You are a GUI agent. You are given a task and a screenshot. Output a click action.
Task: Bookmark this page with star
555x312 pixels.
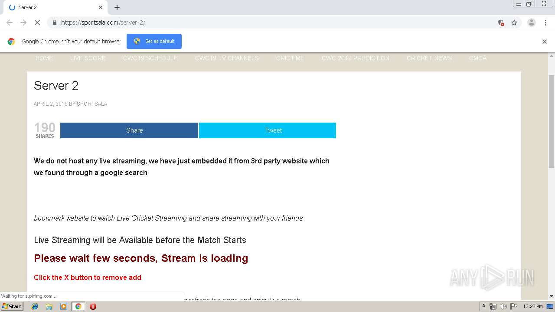(x=514, y=23)
